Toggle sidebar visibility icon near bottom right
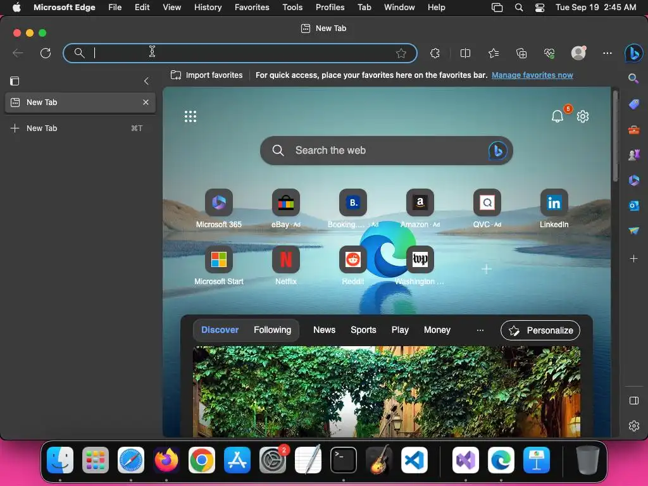Screen dimensions: 648x486 [633, 401]
